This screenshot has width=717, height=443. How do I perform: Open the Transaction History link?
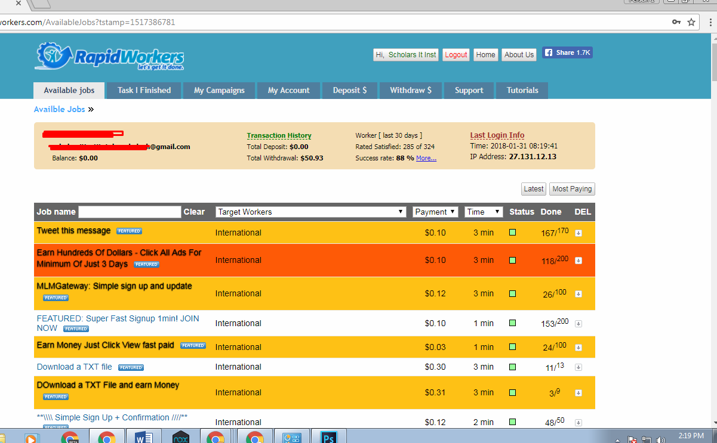point(279,135)
